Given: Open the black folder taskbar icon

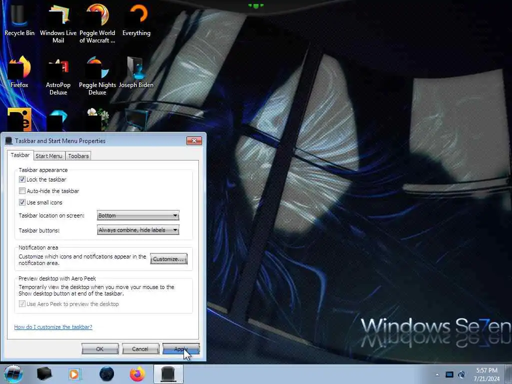Looking at the screenshot, I should click(x=44, y=374).
